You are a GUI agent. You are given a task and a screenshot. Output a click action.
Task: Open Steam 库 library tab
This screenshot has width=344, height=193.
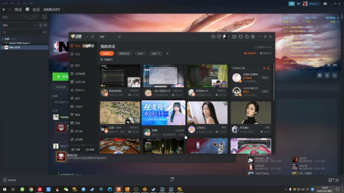(x=27, y=10)
